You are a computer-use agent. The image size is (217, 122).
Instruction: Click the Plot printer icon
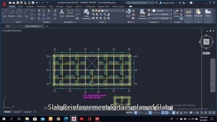pos(33,3)
